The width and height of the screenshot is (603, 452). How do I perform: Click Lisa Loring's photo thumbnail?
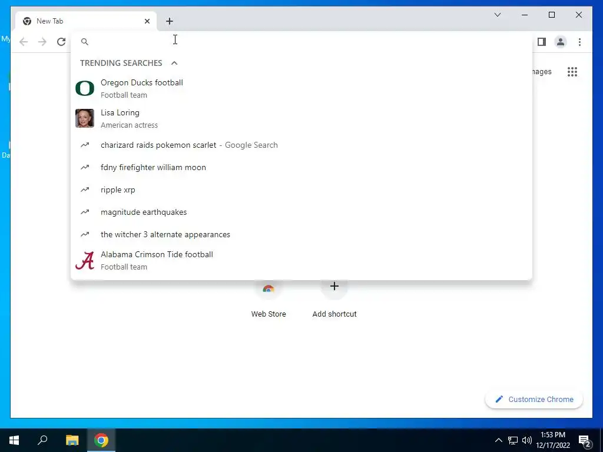(x=85, y=118)
